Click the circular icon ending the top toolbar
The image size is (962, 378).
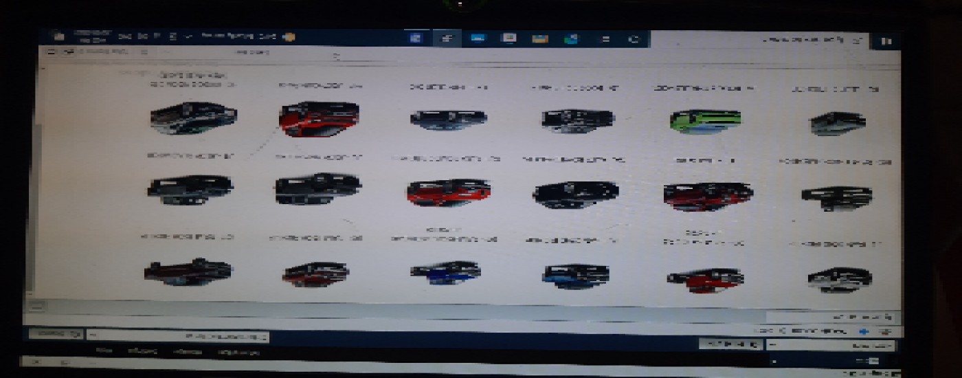coord(634,39)
